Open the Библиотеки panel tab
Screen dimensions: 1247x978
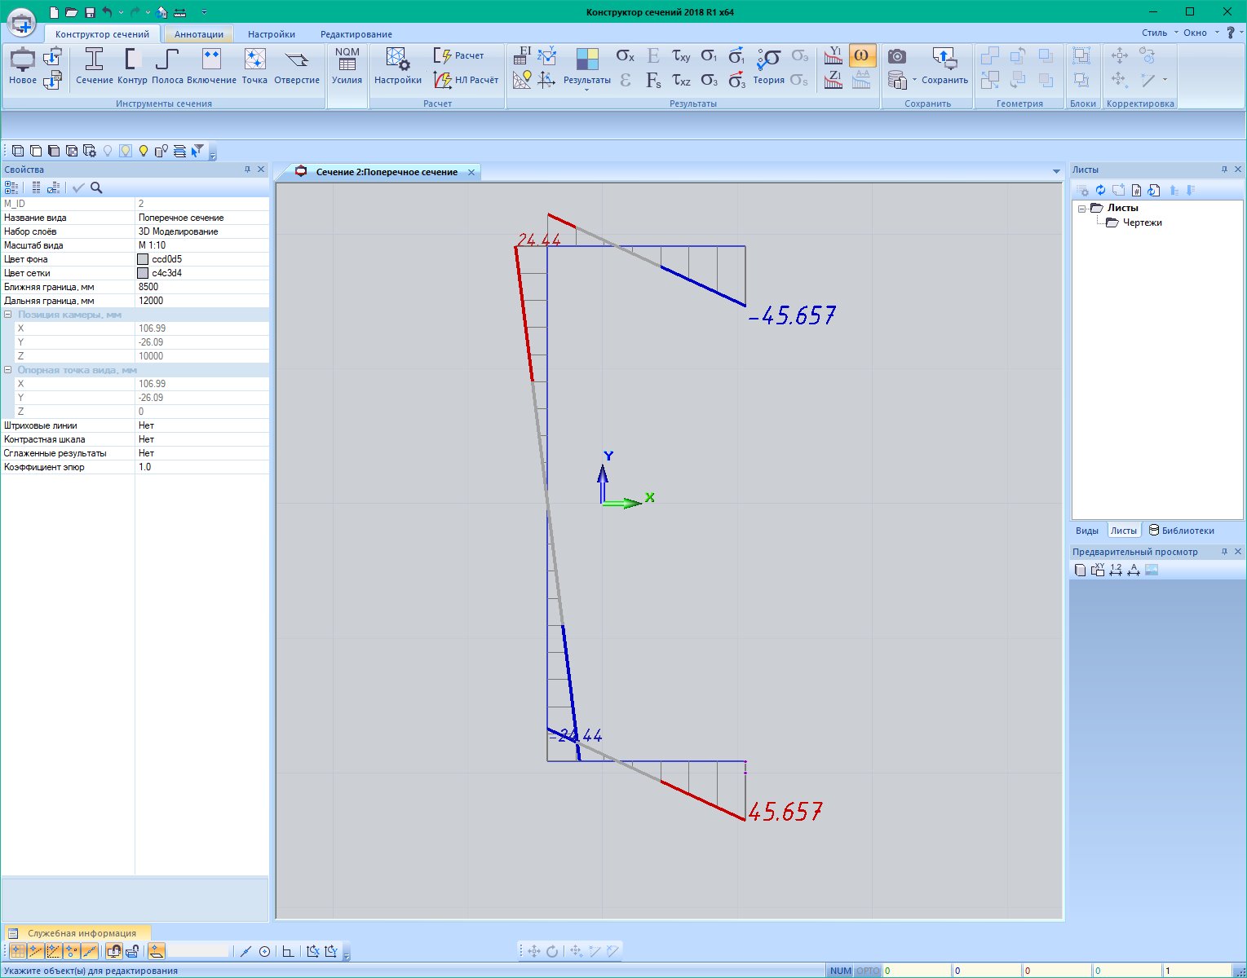coord(1181,531)
